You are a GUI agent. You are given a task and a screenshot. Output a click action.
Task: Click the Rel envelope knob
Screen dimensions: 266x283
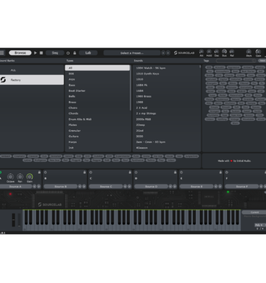pyautogui.click(x=232, y=52)
